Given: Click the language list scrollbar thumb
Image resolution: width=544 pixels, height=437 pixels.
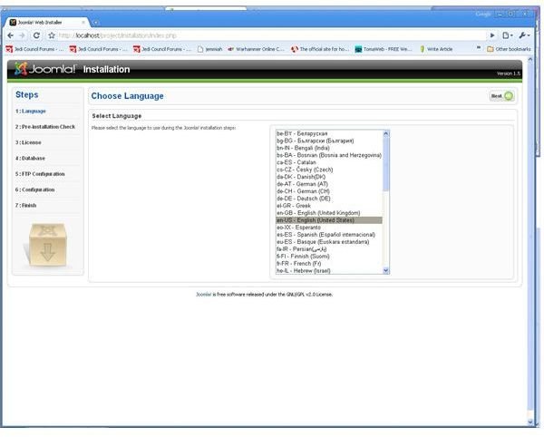Looking at the screenshot, I should pyautogui.click(x=386, y=164).
